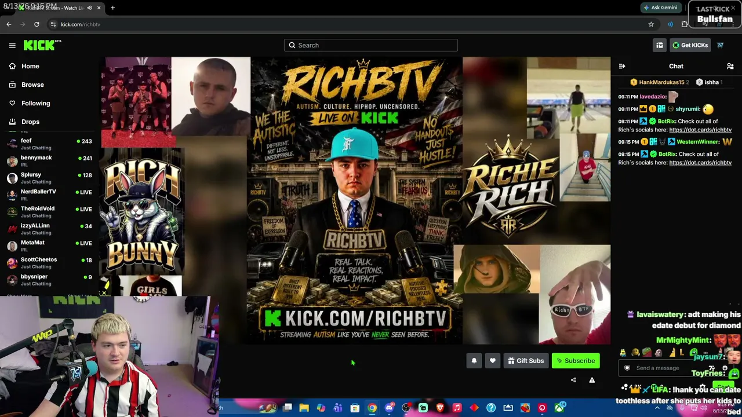Follow the channel with the heart button

coord(492,361)
